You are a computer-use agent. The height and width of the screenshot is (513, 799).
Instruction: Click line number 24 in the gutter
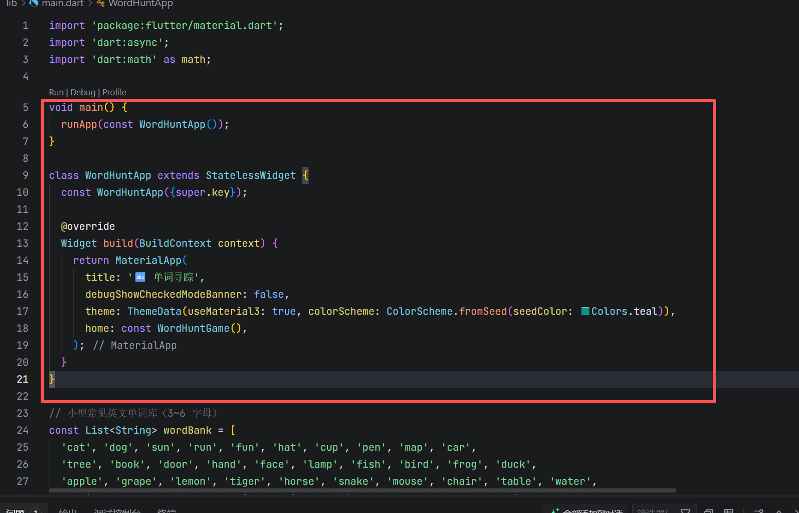[x=23, y=430]
